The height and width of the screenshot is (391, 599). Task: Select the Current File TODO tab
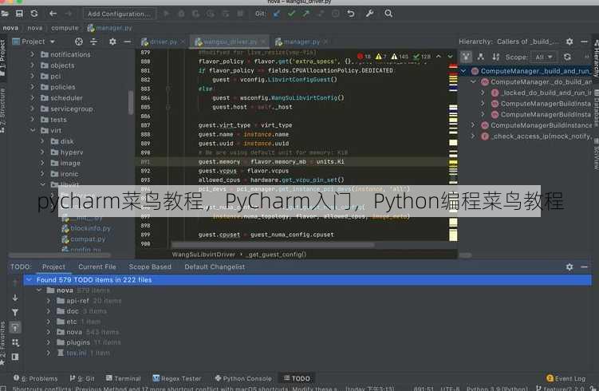(x=97, y=267)
